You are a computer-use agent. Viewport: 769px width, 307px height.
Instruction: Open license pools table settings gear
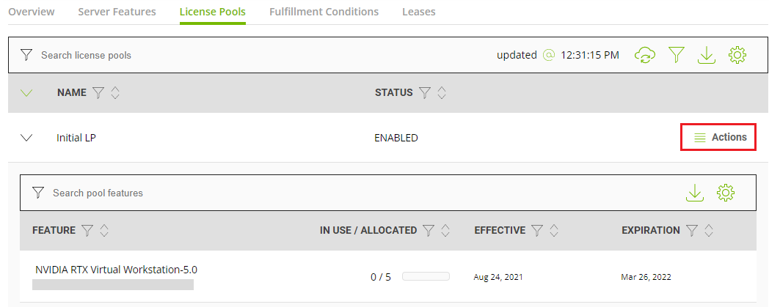737,55
